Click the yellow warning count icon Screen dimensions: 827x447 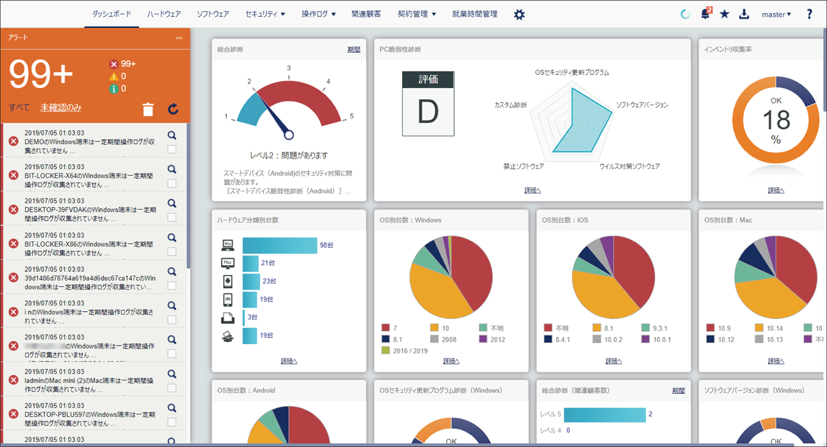pos(114,77)
